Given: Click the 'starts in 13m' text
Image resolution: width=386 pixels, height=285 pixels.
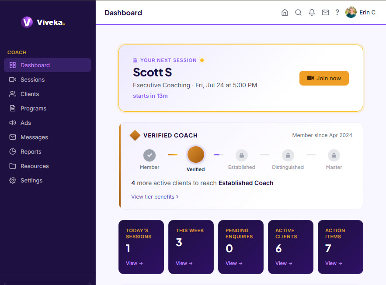Looking at the screenshot, I should (150, 96).
